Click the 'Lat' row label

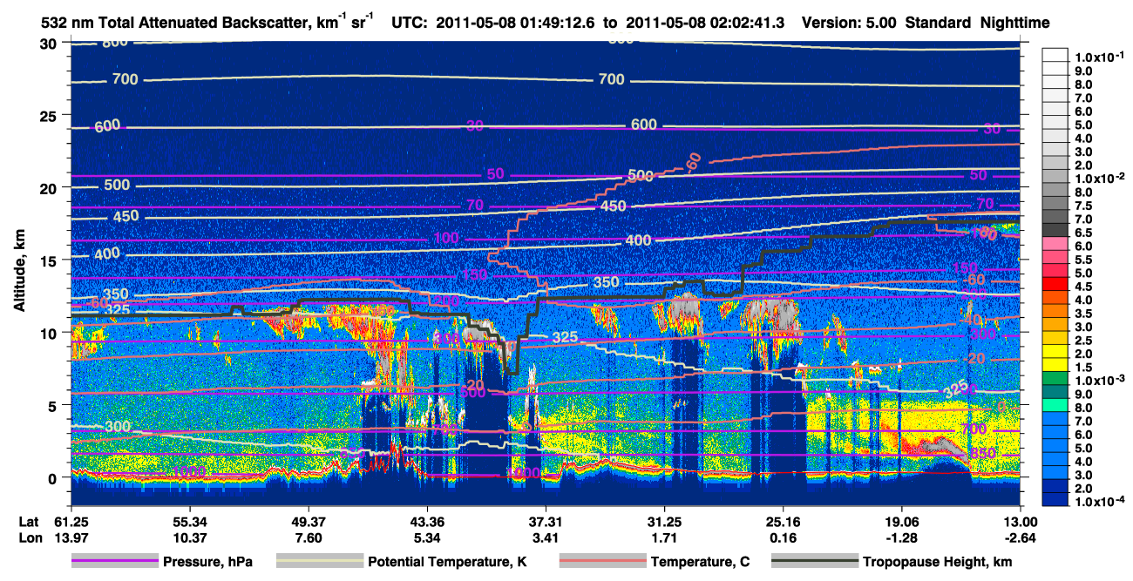pos(30,521)
